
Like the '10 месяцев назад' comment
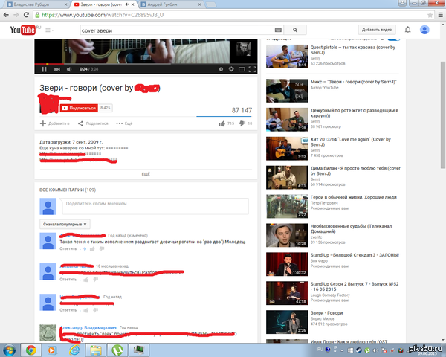click(x=86, y=280)
